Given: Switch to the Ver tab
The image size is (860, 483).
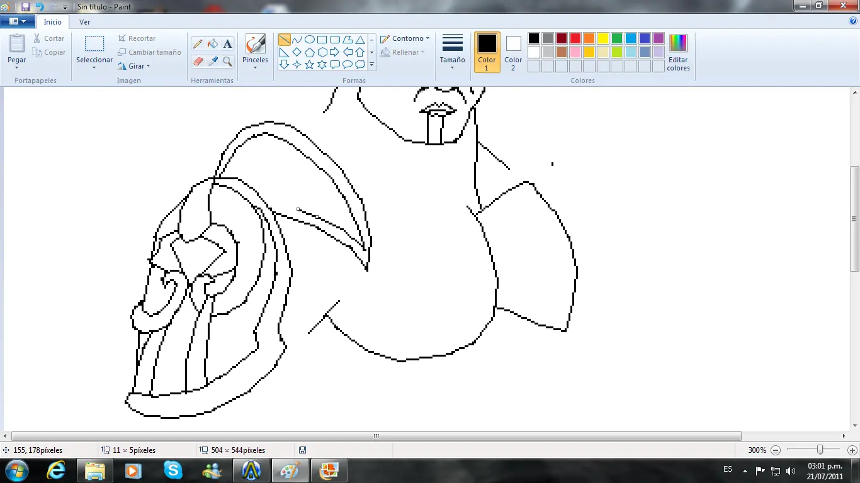Looking at the screenshot, I should pos(85,22).
